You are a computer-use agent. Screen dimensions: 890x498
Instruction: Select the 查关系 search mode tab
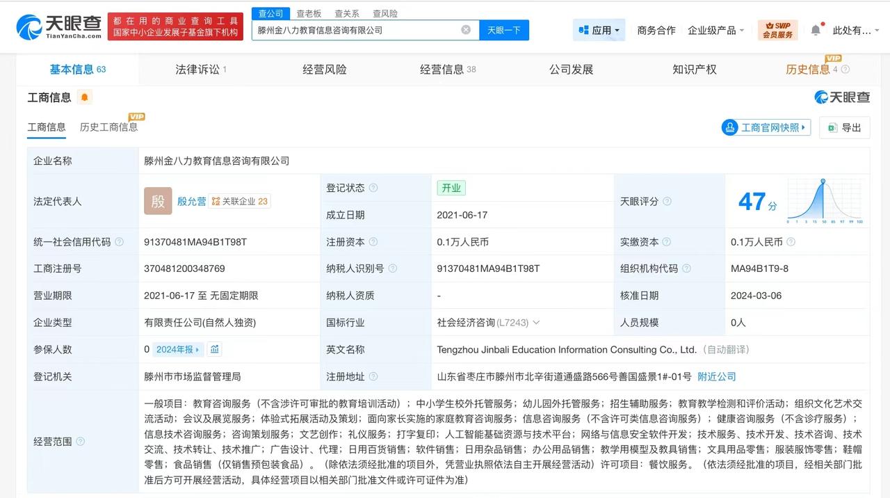[347, 13]
